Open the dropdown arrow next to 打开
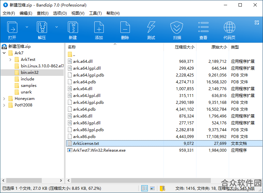The image size is (263, 193). tap(27, 27)
